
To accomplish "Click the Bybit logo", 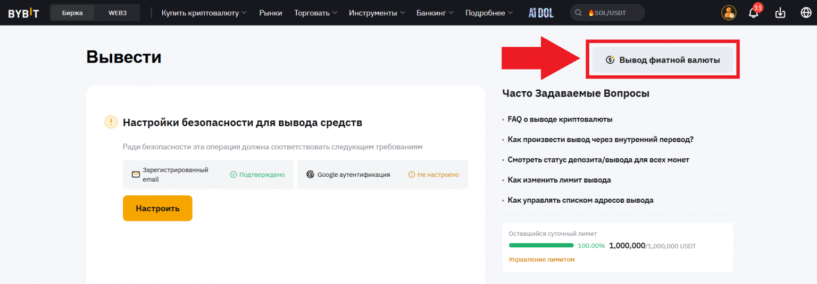I will pyautogui.click(x=23, y=13).
